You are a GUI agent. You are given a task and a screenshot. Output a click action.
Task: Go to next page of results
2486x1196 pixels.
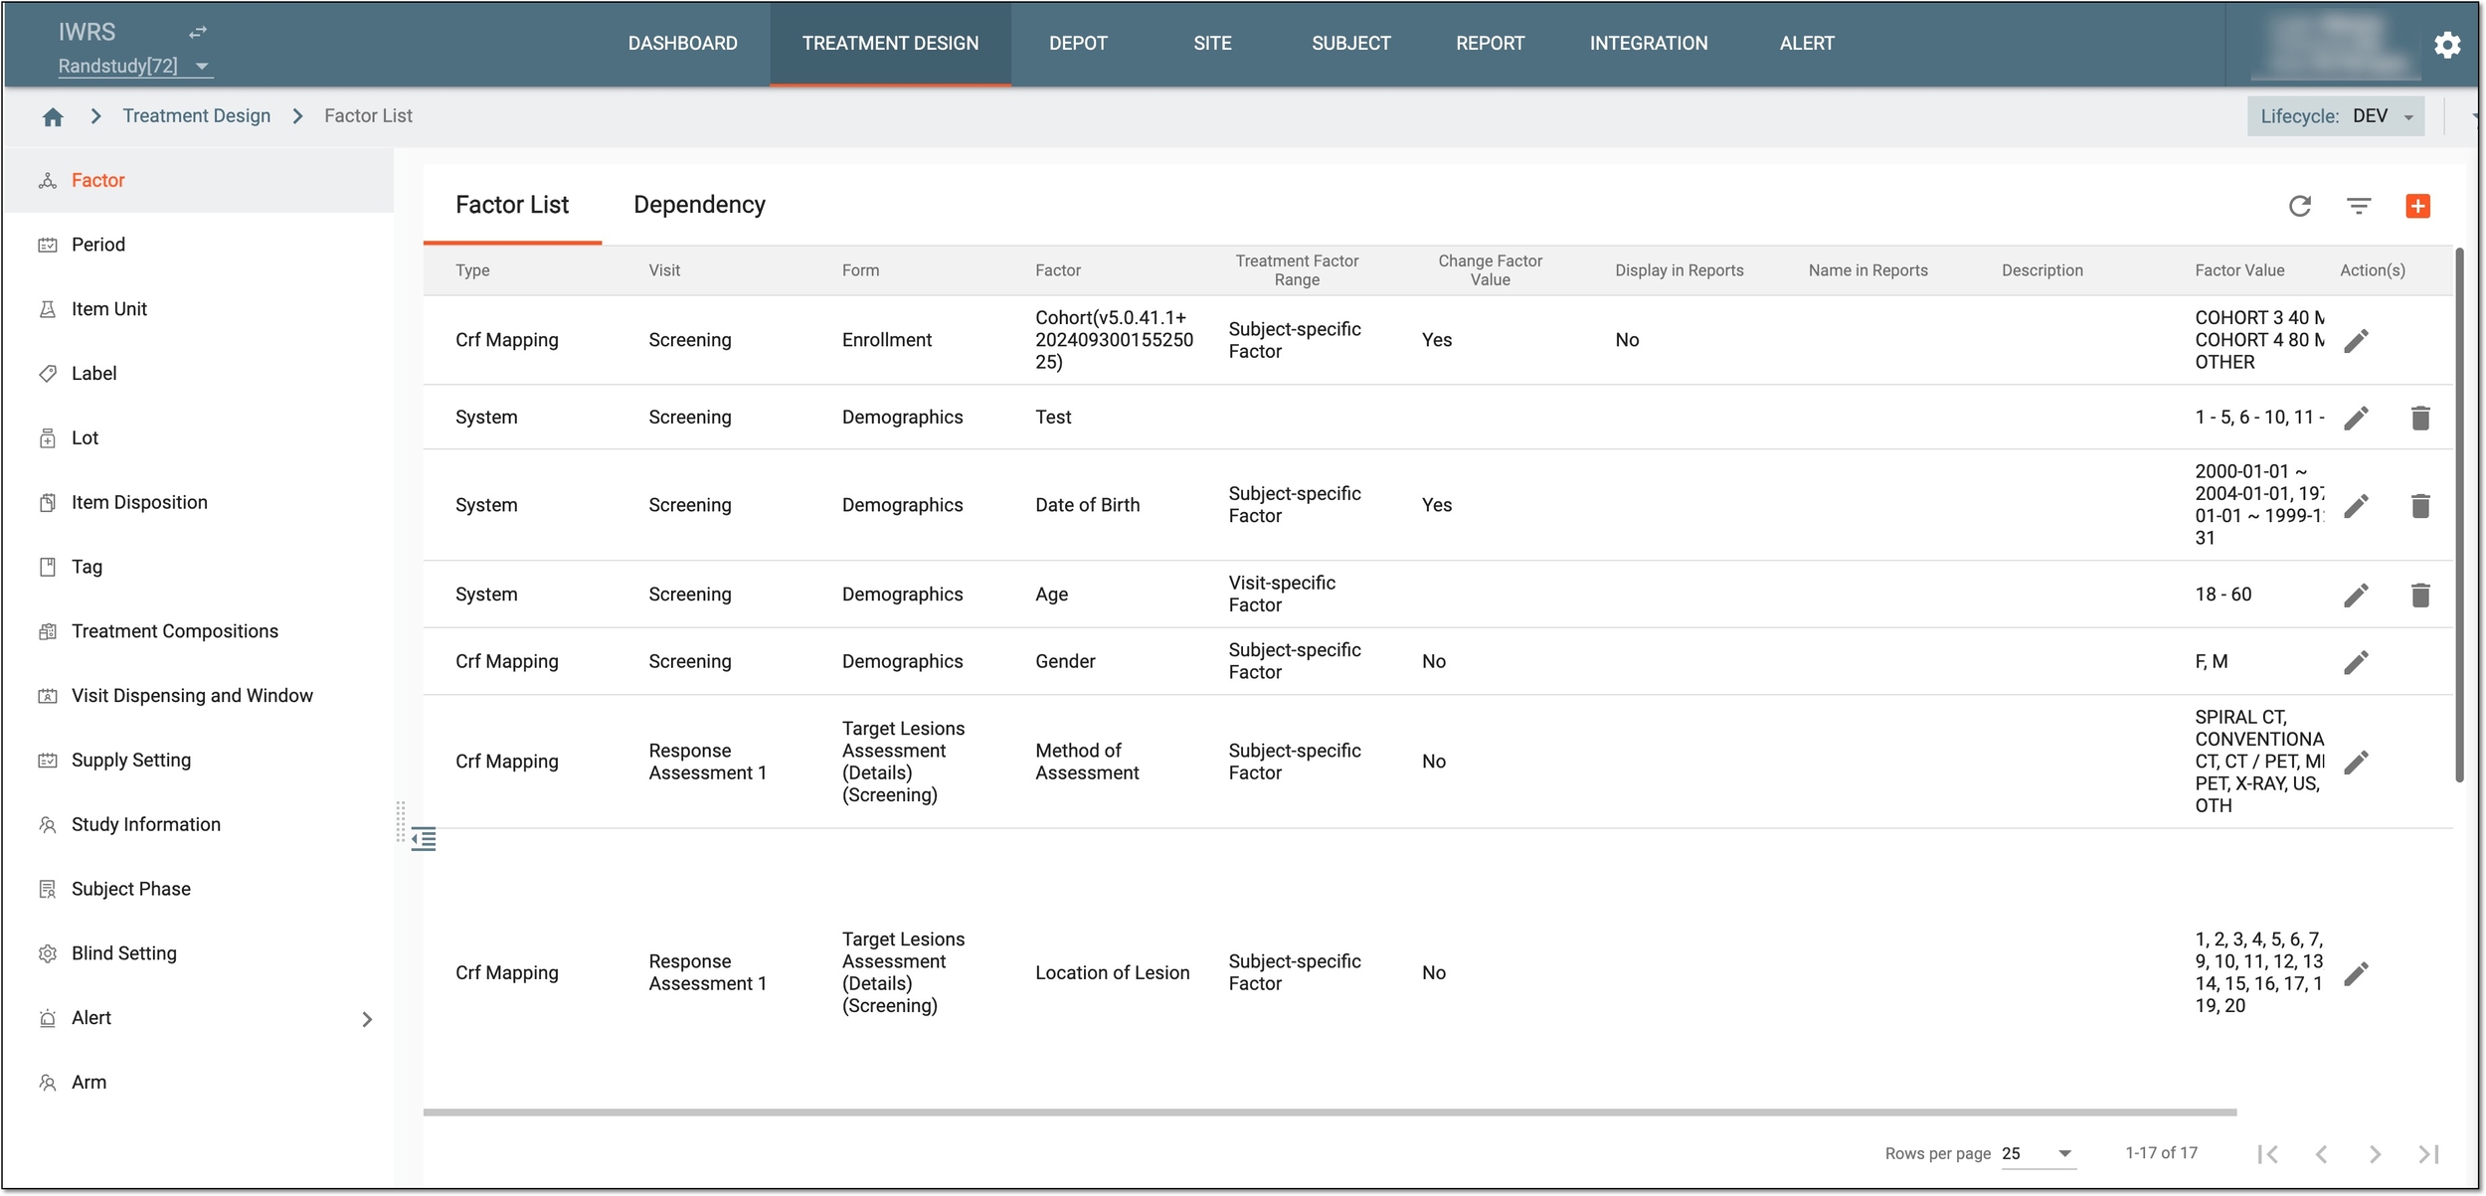[2375, 1154]
